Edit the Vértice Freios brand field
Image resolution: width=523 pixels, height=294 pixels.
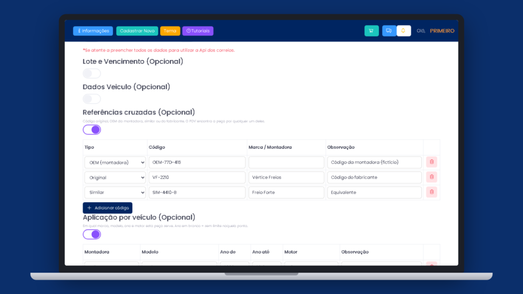(x=286, y=177)
